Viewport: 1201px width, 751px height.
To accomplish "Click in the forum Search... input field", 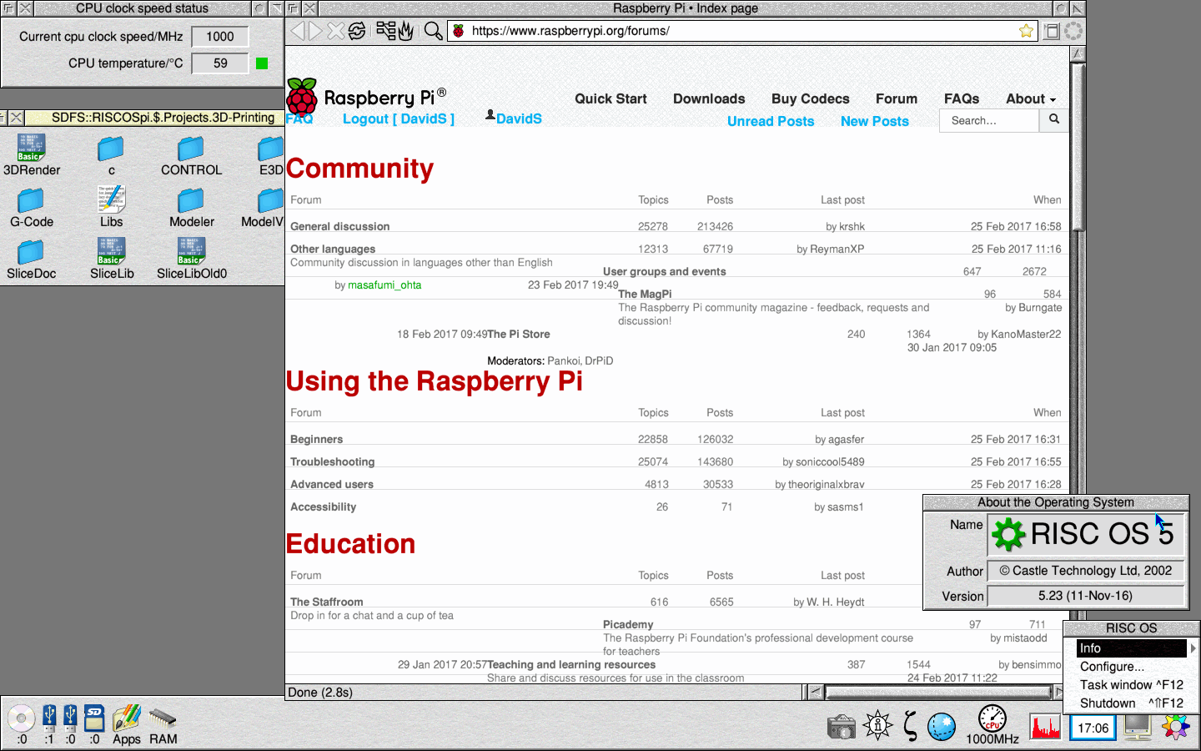I will [x=990, y=120].
